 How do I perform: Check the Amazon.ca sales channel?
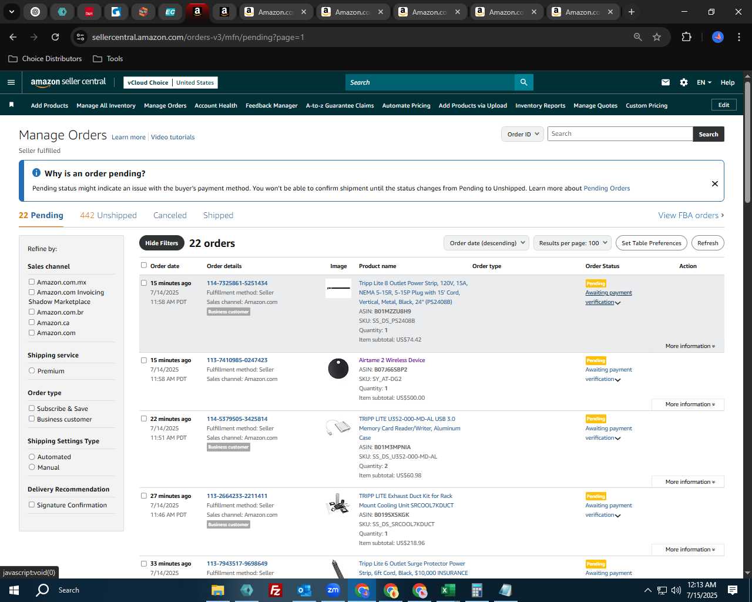[32, 323]
